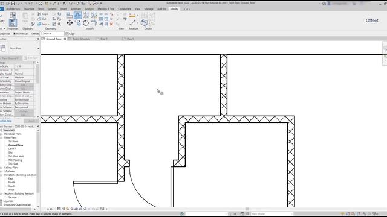Screen dimensions: 387x217
Task: Click the Project Browser vertical scrollbar
Action: point(37,162)
